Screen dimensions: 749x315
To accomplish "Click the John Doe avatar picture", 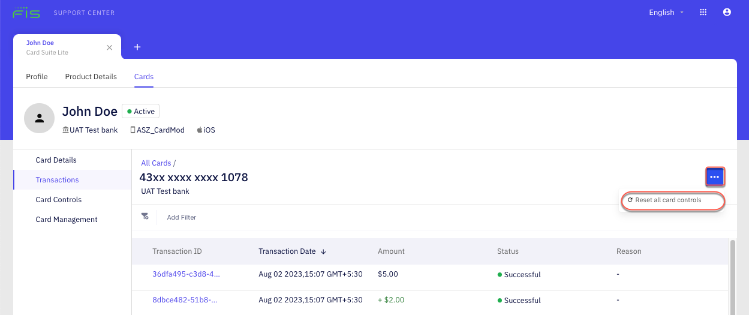I will (x=39, y=118).
